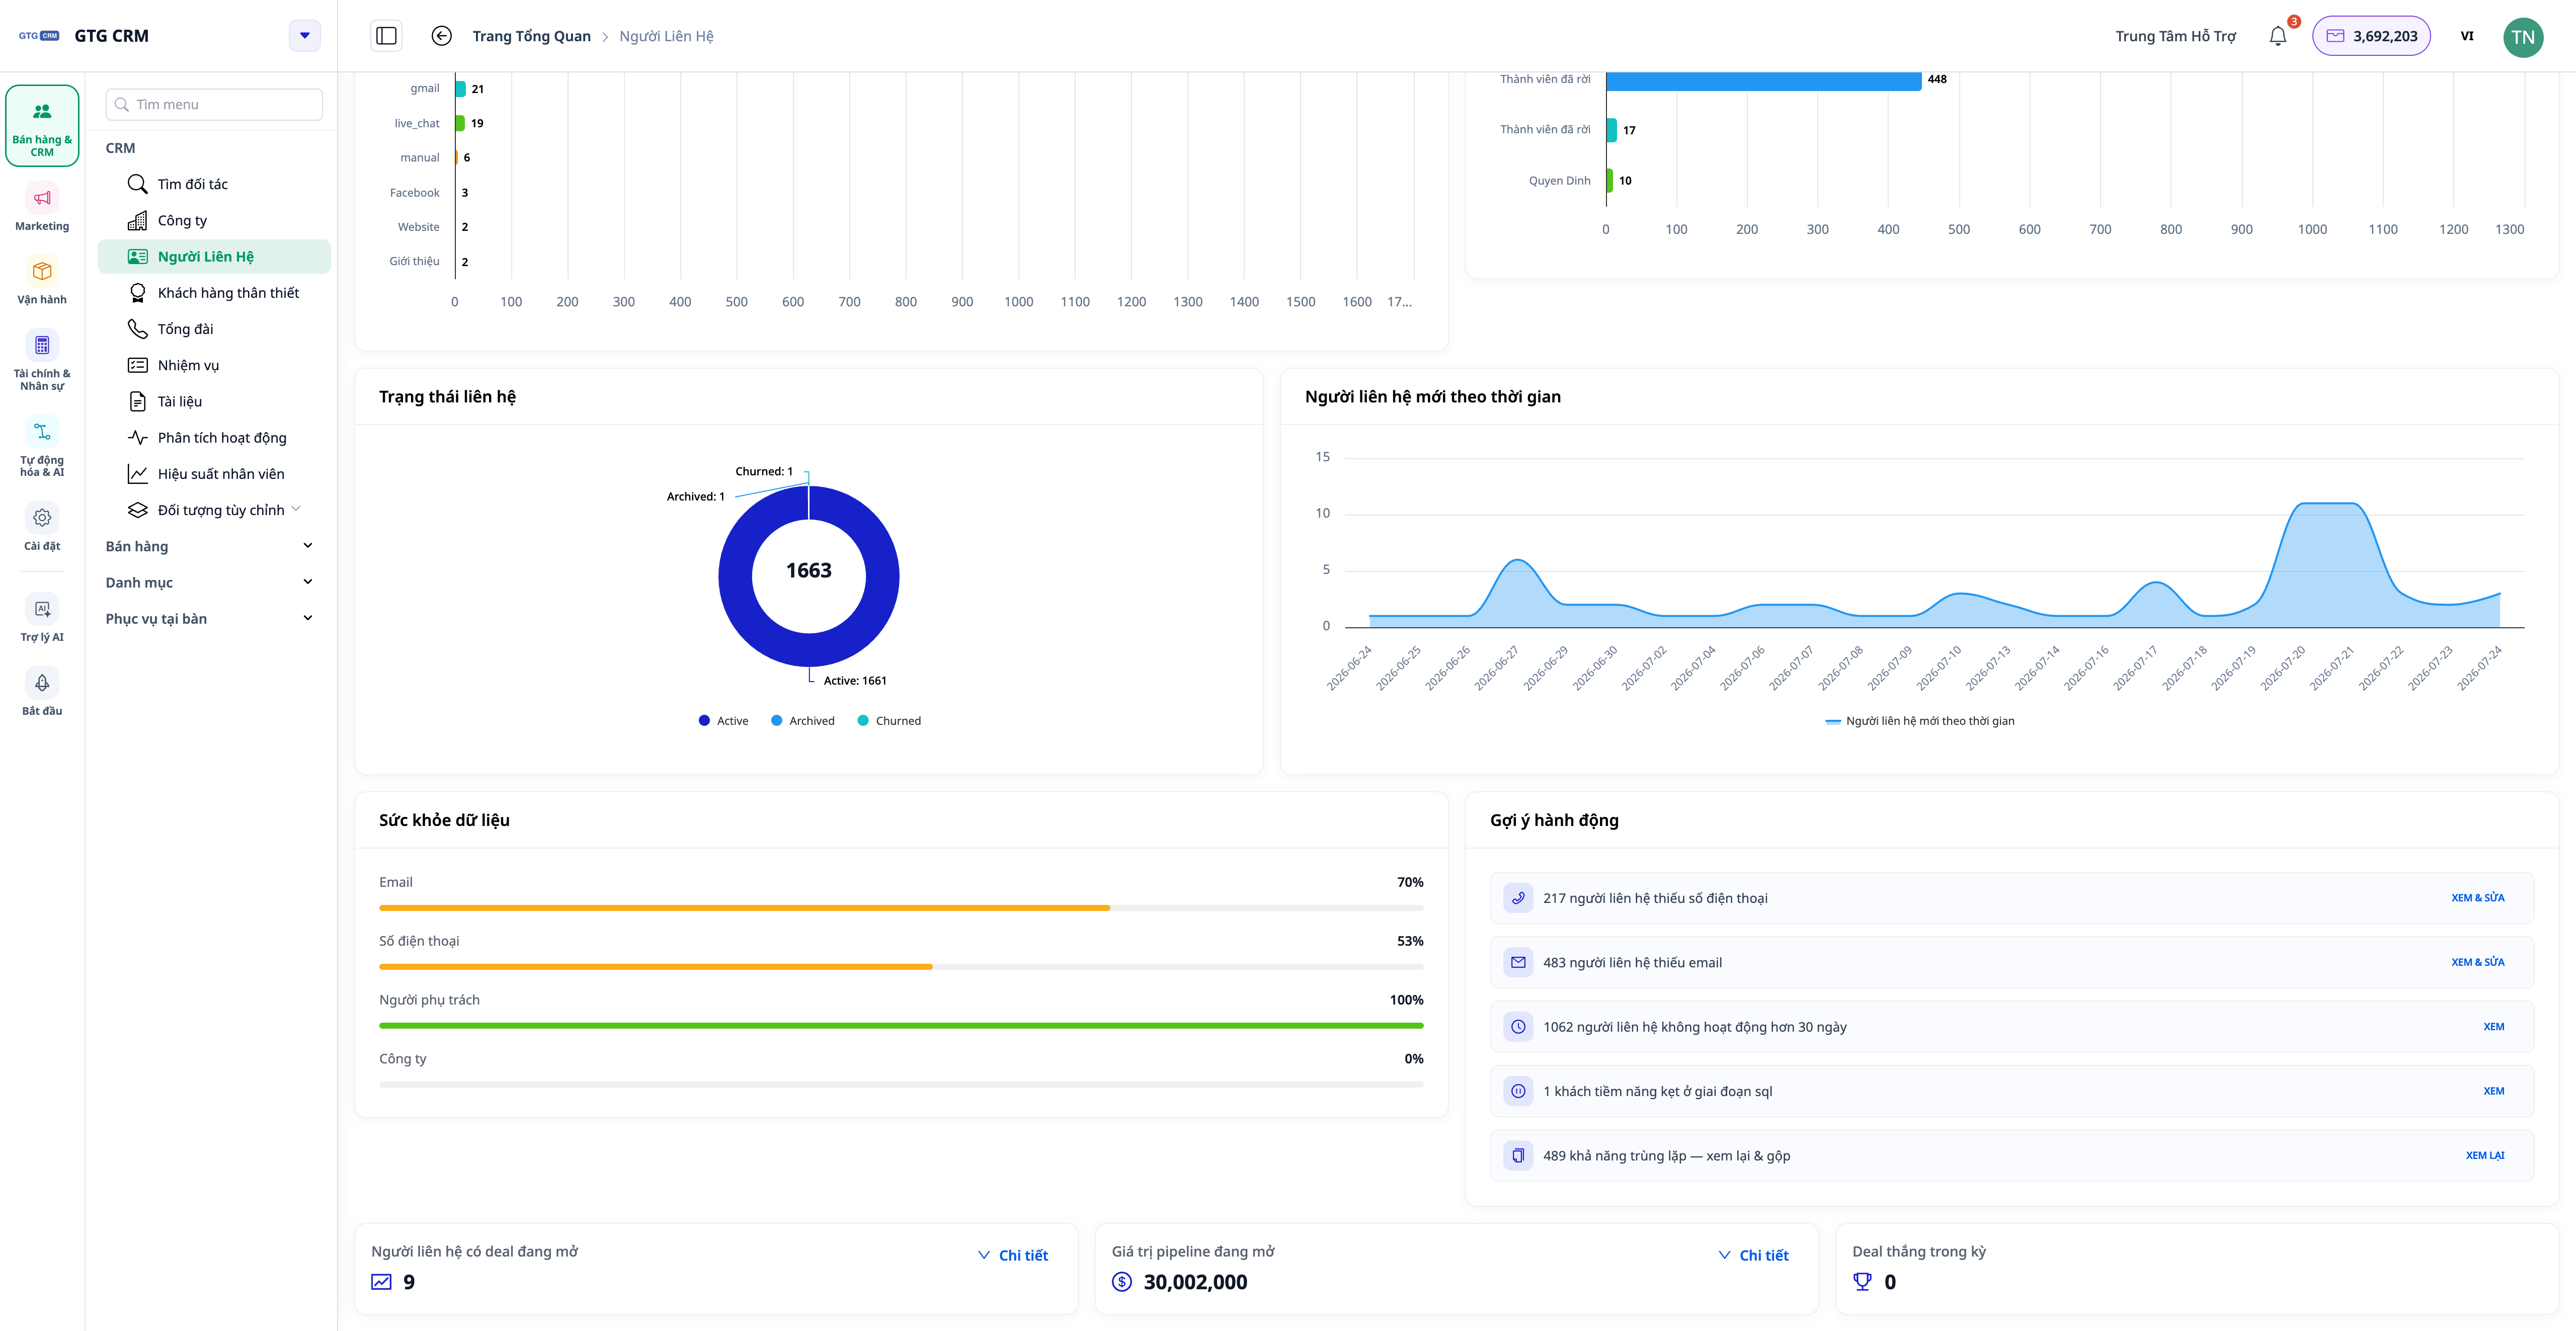Toggle Active legend in status chart

(723, 721)
